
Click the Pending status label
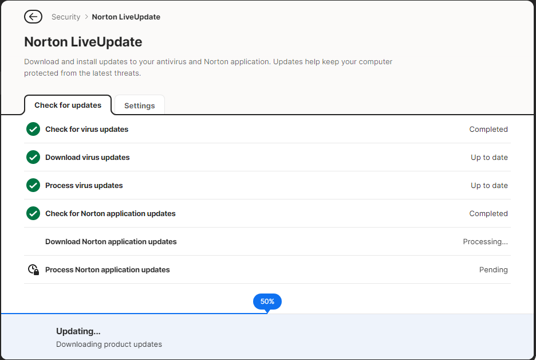click(493, 269)
